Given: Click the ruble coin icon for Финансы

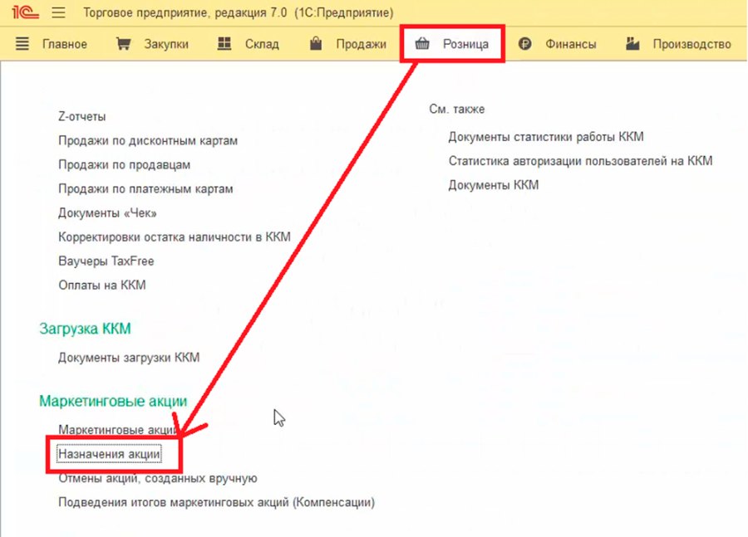Looking at the screenshot, I should [x=524, y=44].
